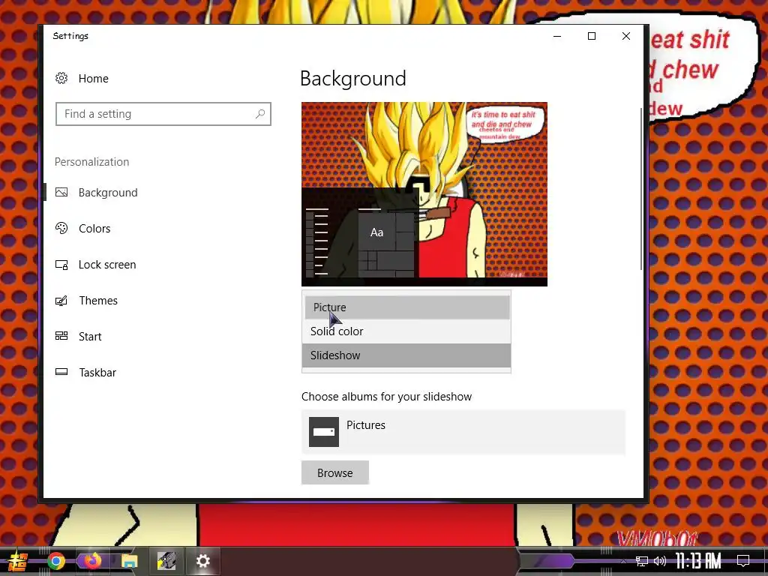Choose Picture in the background dropdown
Viewport: 768px width, 576px height.
click(x=406, y=307)
